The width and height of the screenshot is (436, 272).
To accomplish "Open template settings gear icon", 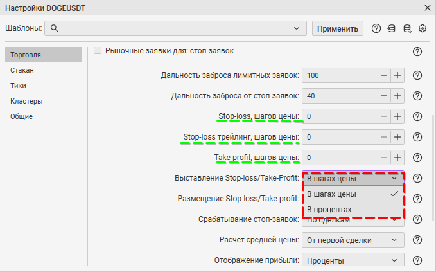I will [x=423, y=28].
